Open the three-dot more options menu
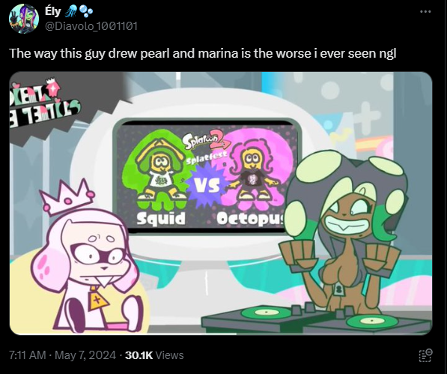Image resolution: width=447 pixels, height=374 pixels. click(x=425, y=11)
